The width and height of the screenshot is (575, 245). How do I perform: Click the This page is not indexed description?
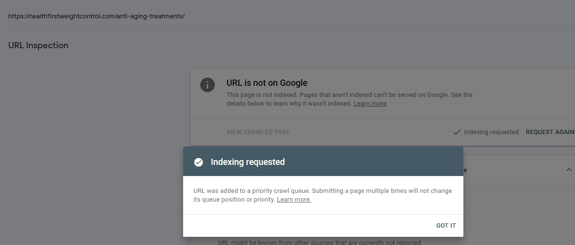click(349, 99)
